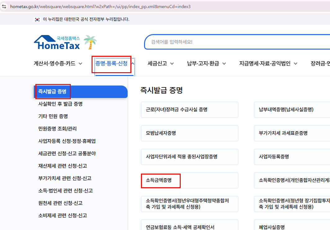Image resolution: width=330 pixels, height=230 pixels.
Task: Click the Korean flag icon in banner
Action: pos(37,20)
